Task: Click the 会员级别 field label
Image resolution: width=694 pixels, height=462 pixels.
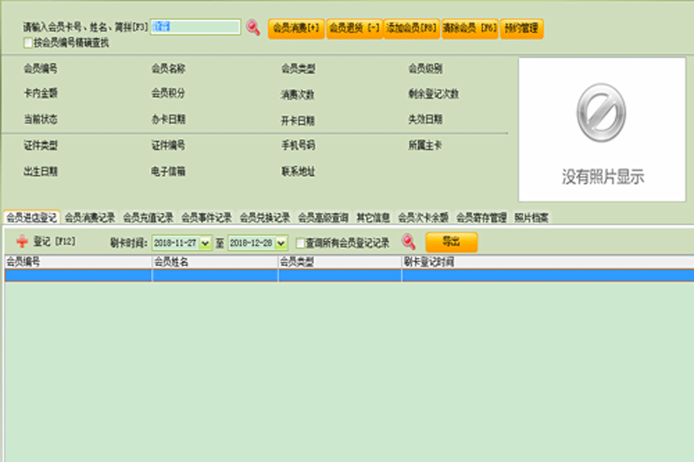Action: (425, 68)
